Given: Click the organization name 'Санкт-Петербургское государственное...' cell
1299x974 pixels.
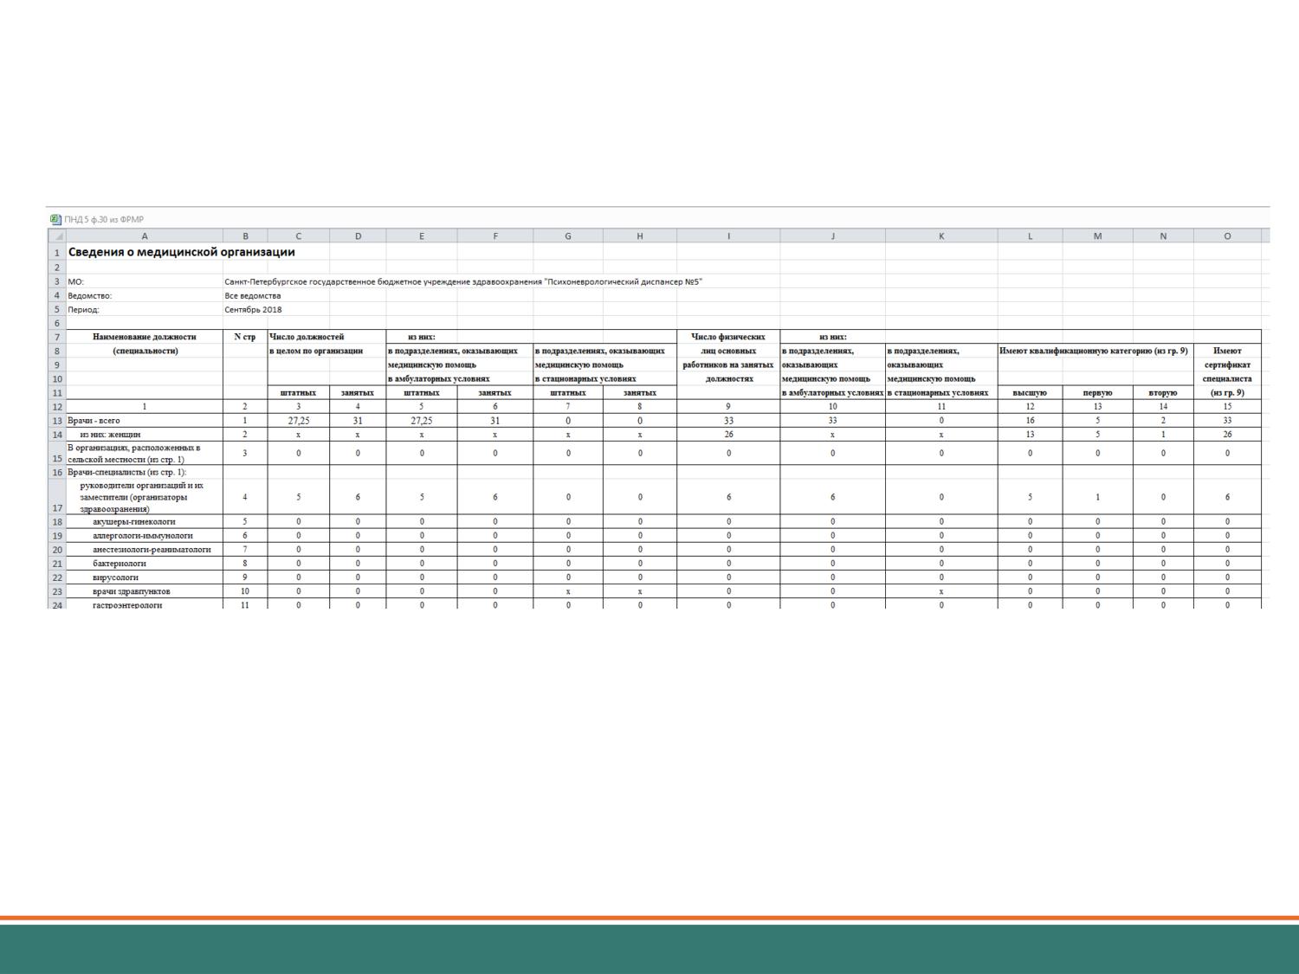Looking at the screenshot, I should pyautogui.click(x=463, y=281).
